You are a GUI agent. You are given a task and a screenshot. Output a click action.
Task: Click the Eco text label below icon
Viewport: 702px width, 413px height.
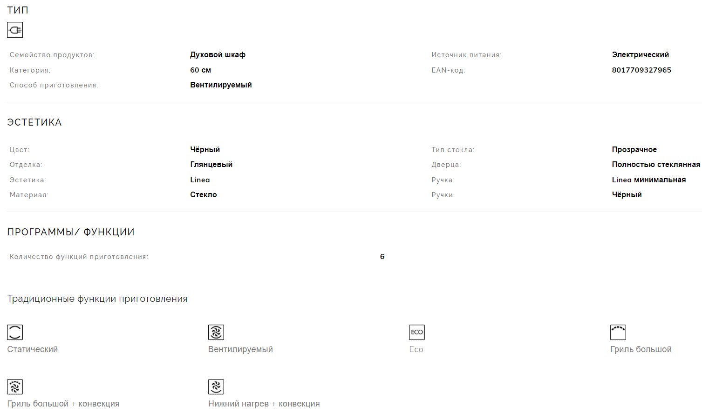point(416,349)
